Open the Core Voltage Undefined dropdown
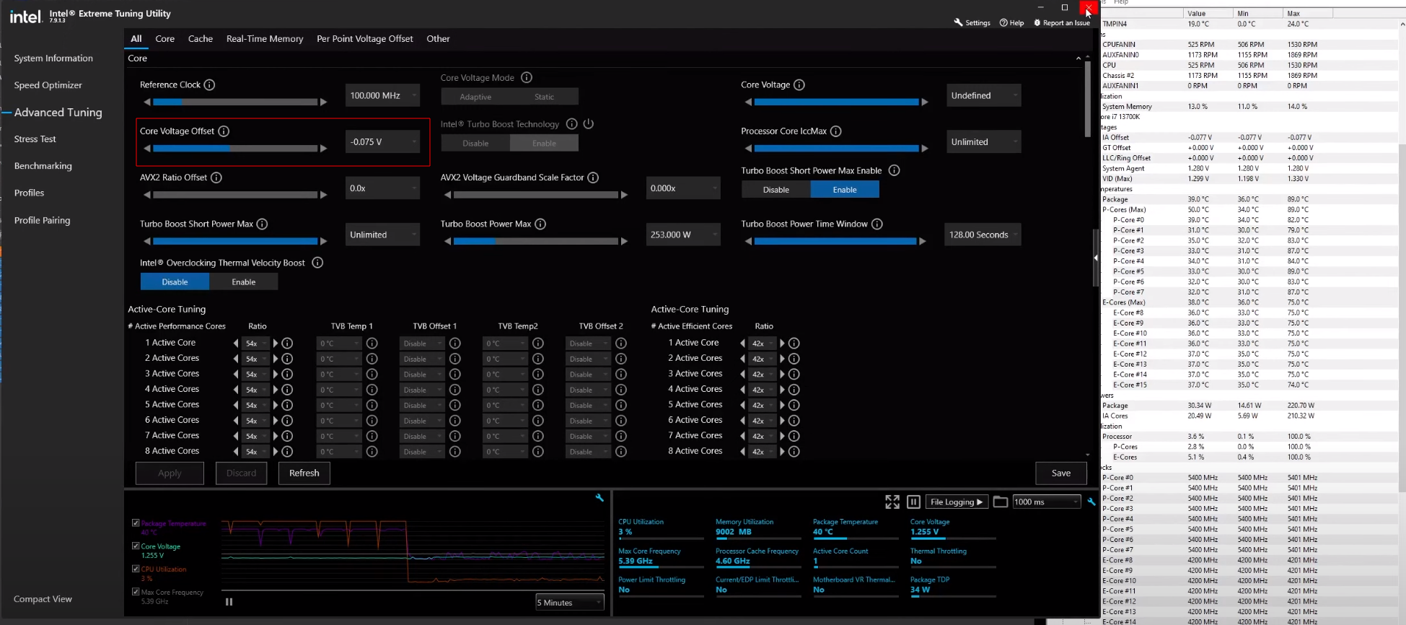Screen dimensions: 1406x625 (x=983, y=95)
